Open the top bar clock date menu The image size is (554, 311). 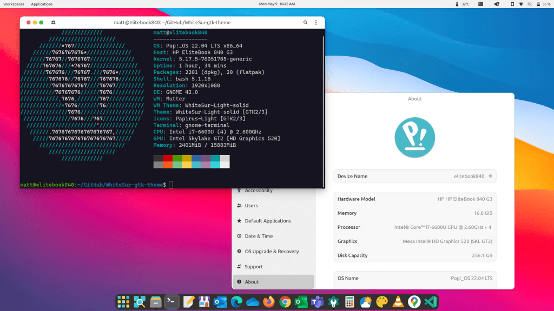click(x=277, y=4)
